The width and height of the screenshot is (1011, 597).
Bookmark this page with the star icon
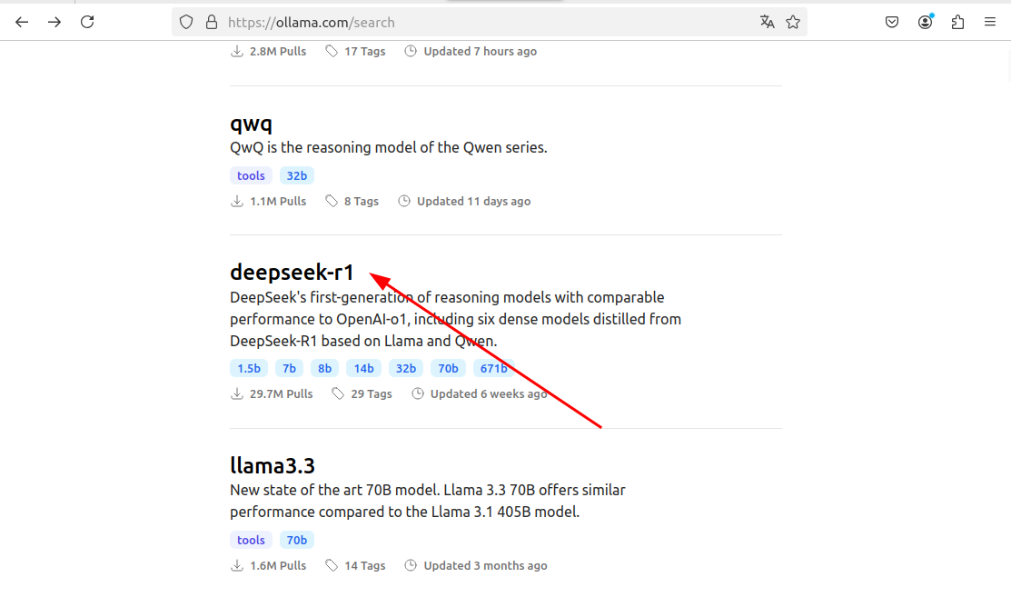coord(793,22)
